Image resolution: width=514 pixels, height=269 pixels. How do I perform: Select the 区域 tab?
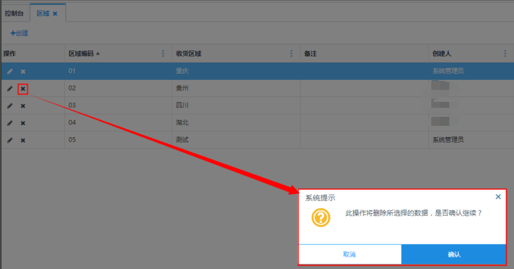[x=43, y=13]
